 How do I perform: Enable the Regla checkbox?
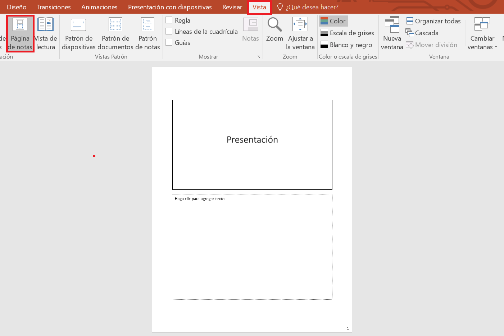click(169, 20)
